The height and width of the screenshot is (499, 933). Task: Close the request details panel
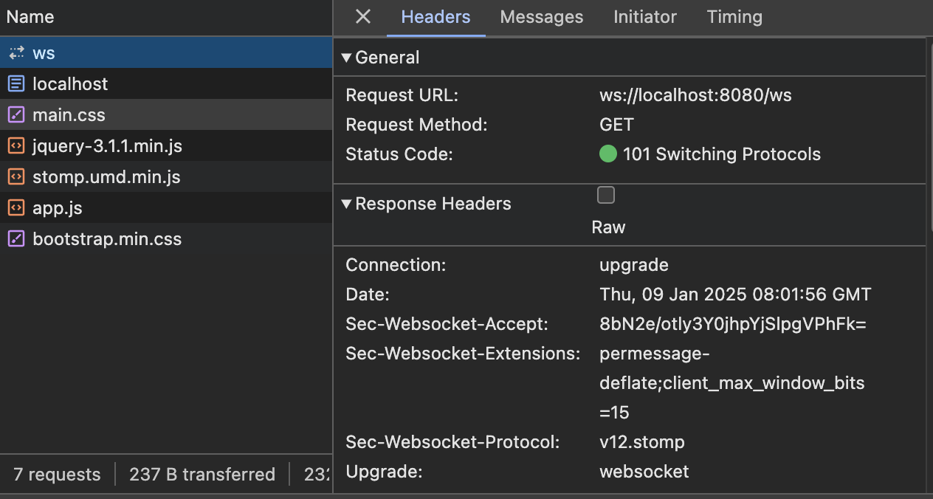click(362, 16)
